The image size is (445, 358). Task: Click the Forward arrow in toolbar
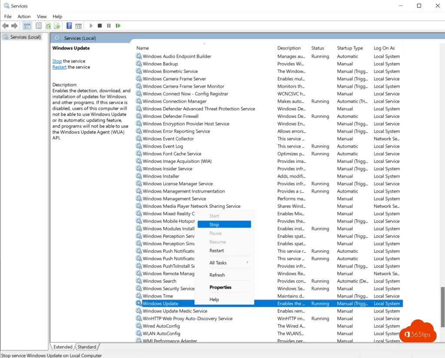pyautogui.click(x=14, y=26)
